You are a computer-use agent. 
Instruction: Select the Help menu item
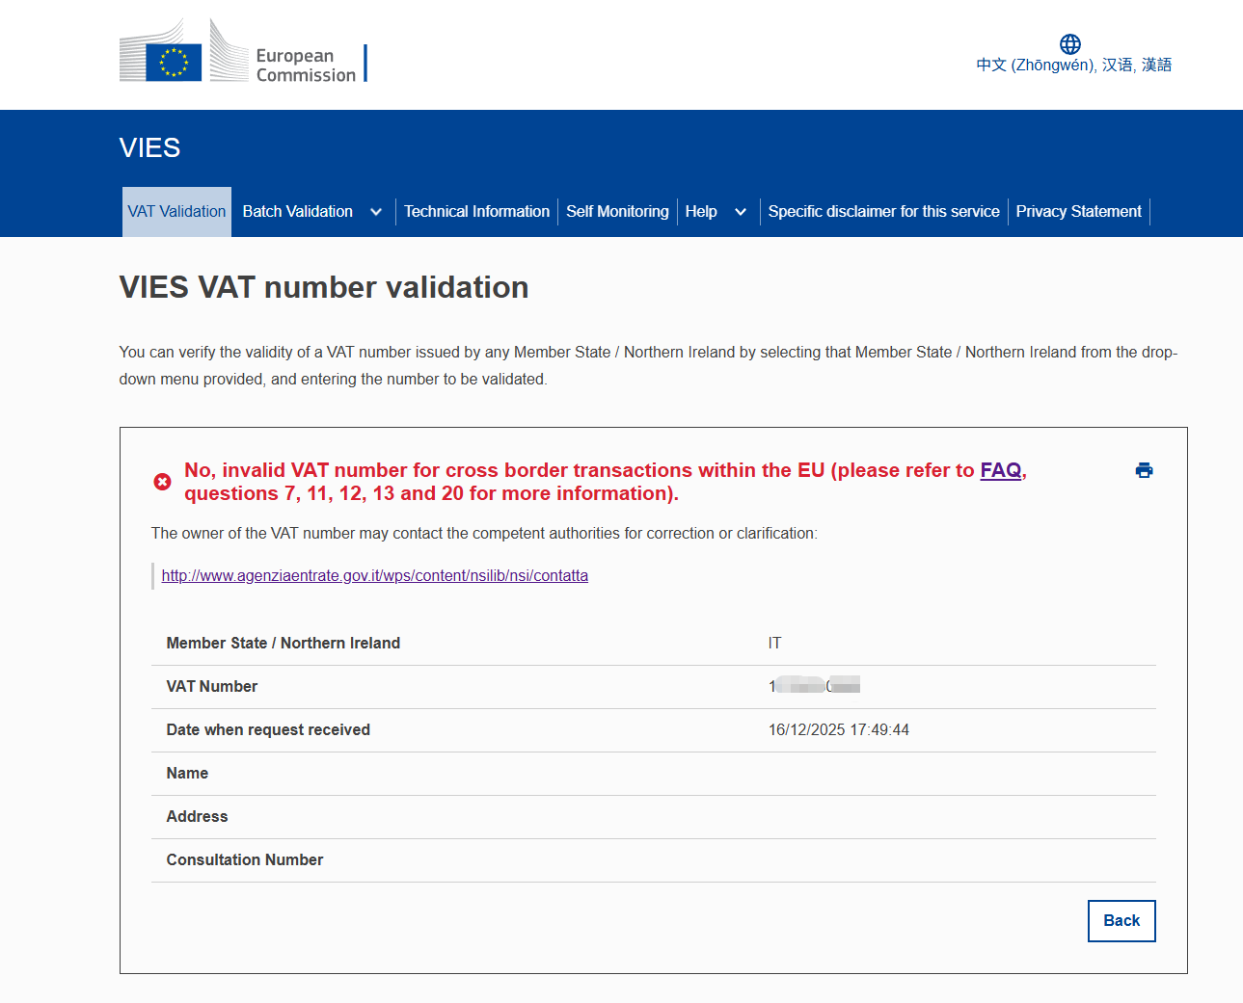pyautogui.click(x=701, y=212)
